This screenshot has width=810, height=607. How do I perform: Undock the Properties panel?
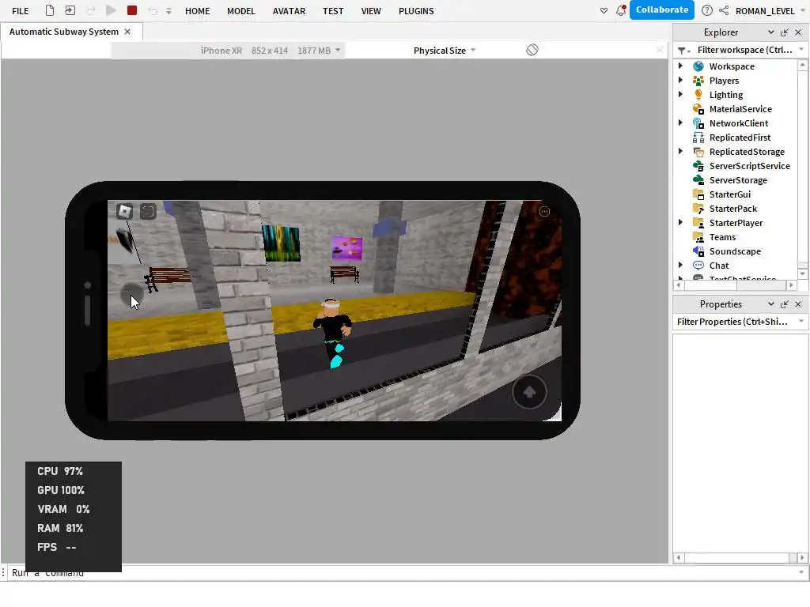pos(784,304)
